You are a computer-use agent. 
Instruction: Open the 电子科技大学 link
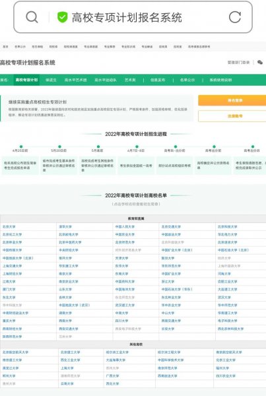(228, 321)
